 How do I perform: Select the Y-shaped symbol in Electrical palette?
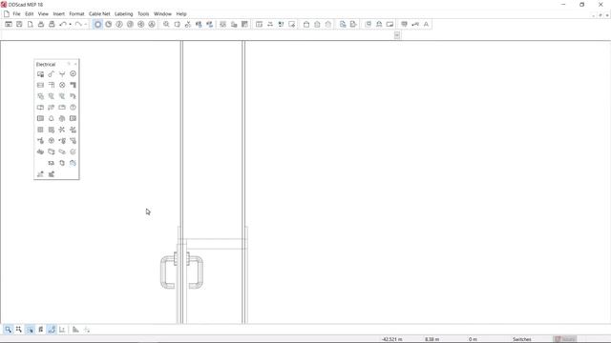62,74
